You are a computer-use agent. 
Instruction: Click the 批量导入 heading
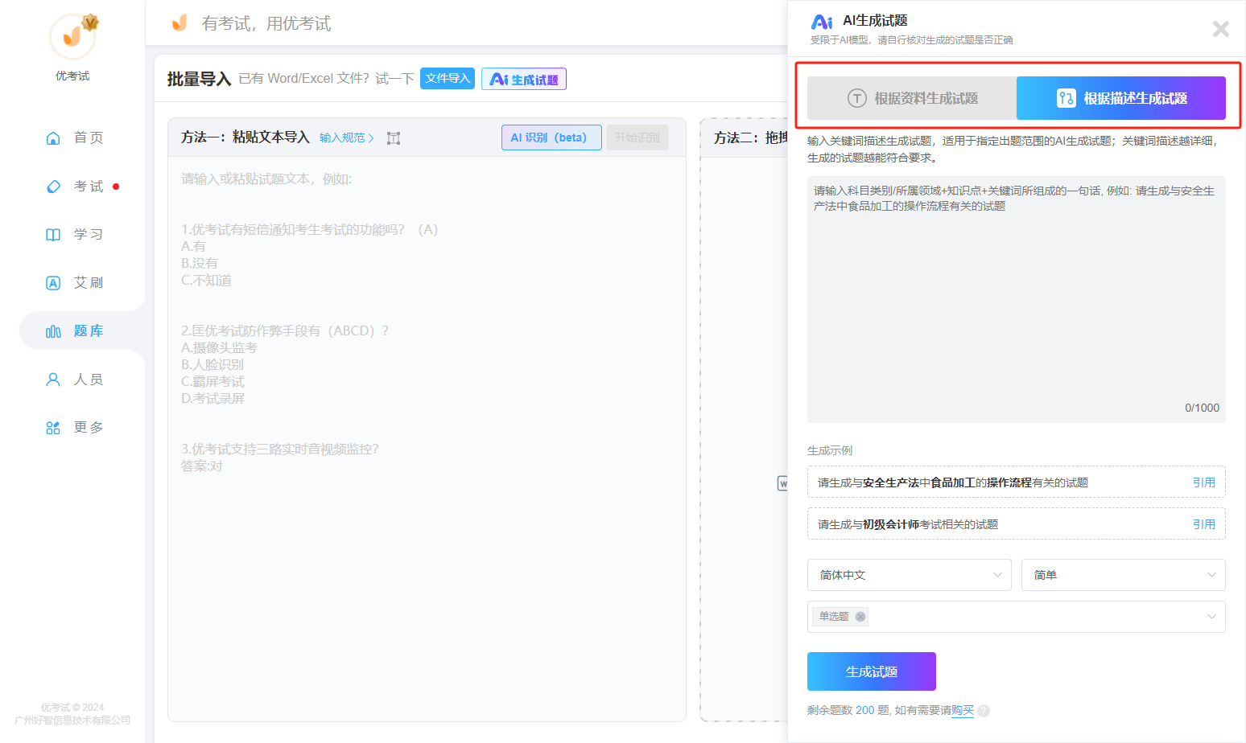(199, 79)
